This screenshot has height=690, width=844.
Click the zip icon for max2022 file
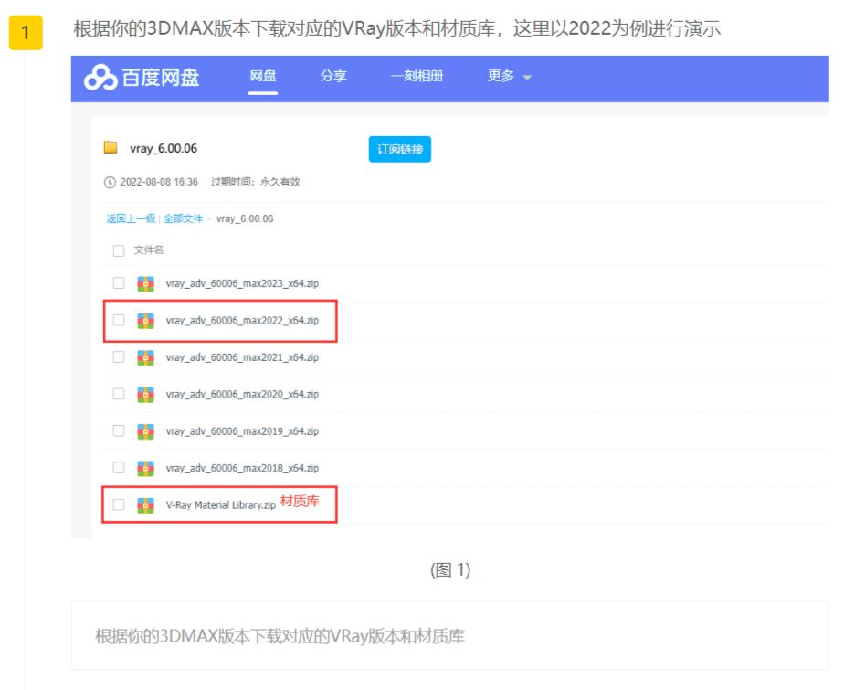[x=145, y=321]
